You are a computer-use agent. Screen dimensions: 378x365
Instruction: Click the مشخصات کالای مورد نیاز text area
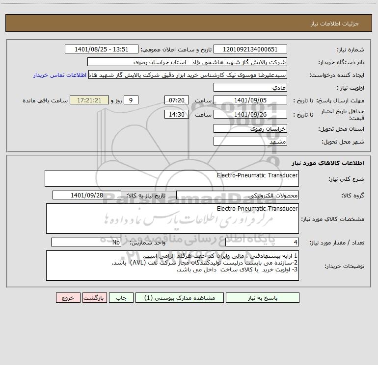(x=172, y=219)
